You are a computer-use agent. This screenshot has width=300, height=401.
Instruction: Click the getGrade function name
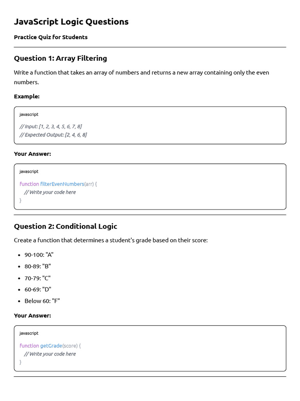tap(51, 346)
